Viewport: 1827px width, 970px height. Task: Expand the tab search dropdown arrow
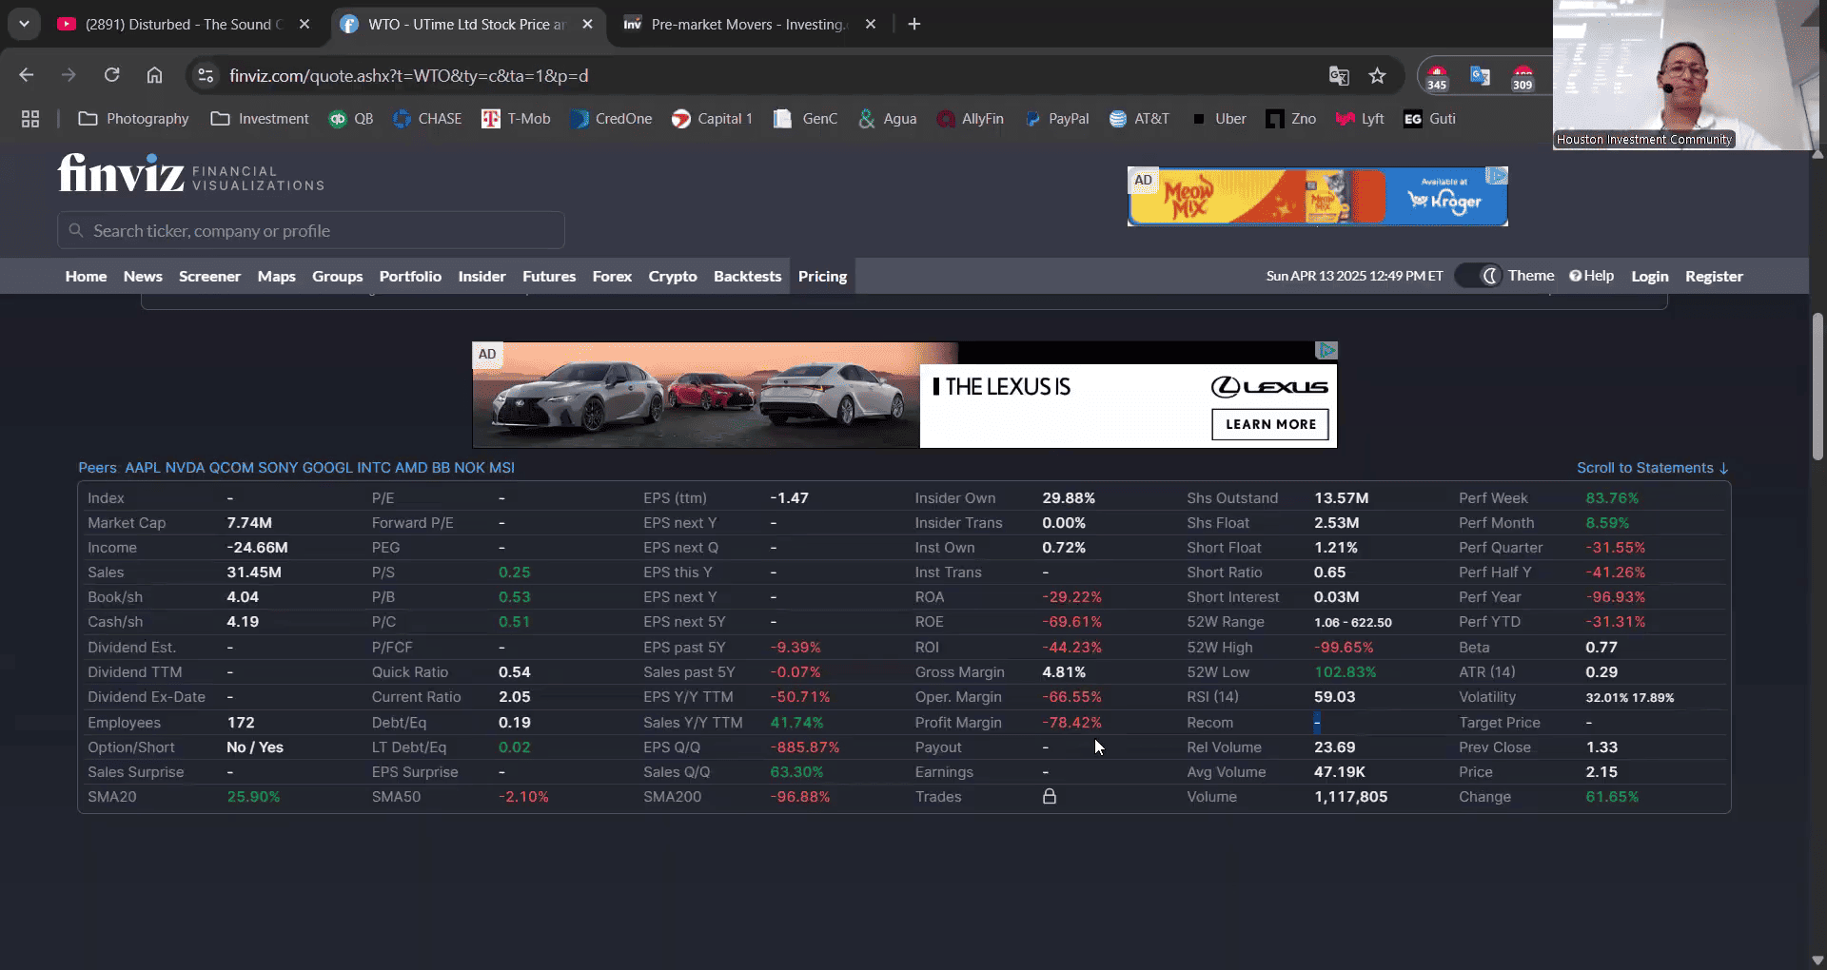(x=24, y=24)
